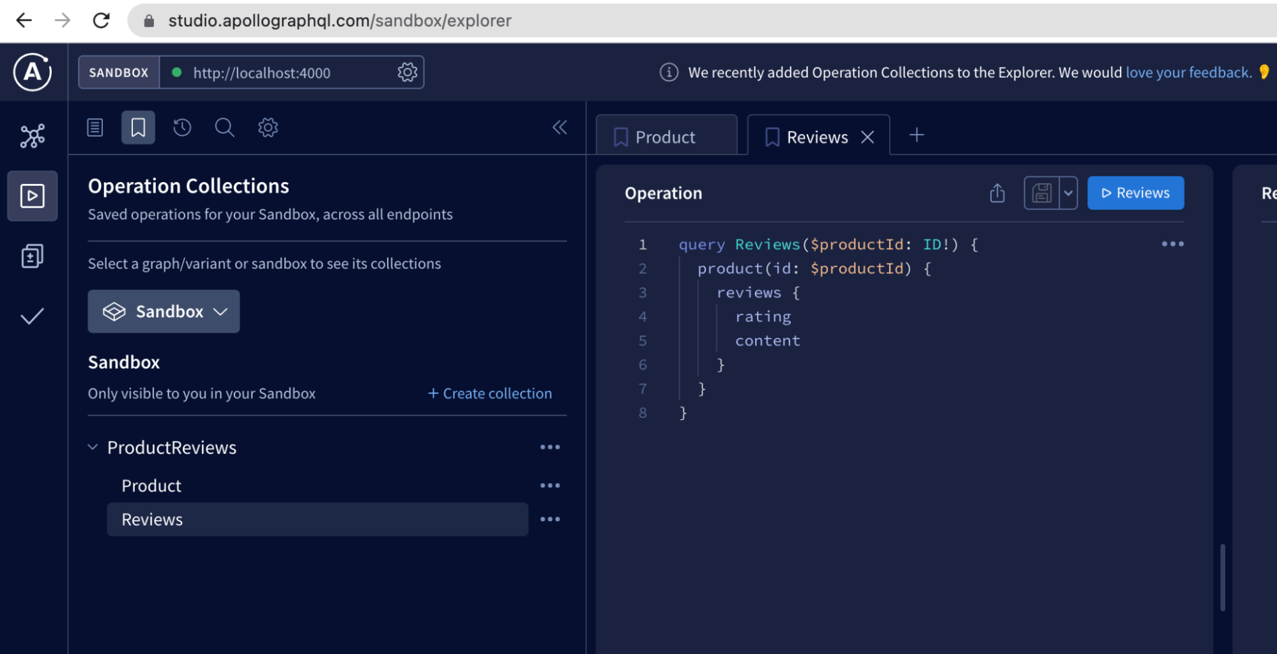This screenshot has width=1277, height=654.
Task: Open Explorer settings gear in panel toolbar
Action: click(x=268, y=128)
